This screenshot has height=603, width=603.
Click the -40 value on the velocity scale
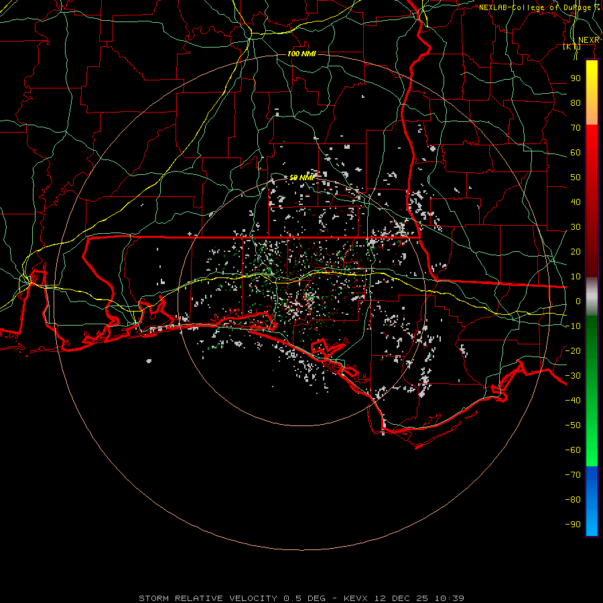pos(573,401)
